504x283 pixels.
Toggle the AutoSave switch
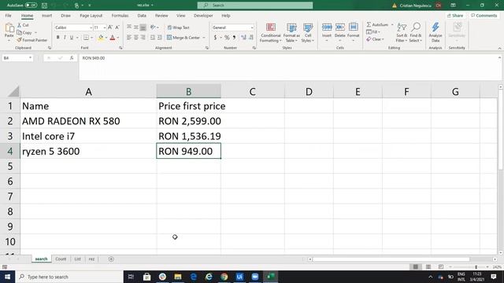[x=31, y=6]
